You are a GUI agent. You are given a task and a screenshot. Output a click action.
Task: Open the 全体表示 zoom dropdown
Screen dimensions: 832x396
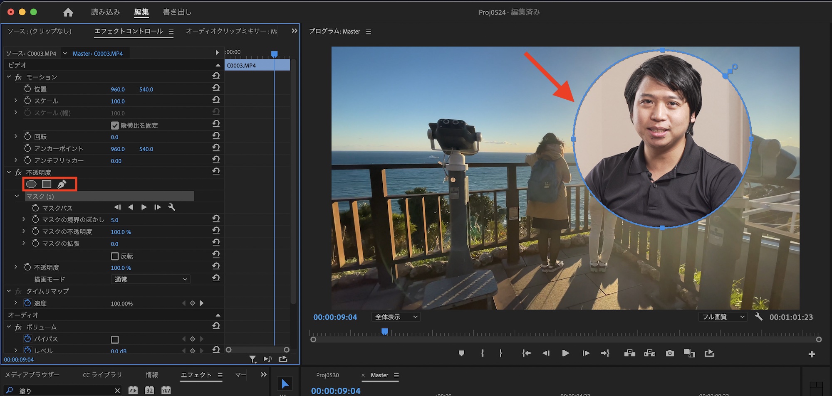(x=396, y=317)
